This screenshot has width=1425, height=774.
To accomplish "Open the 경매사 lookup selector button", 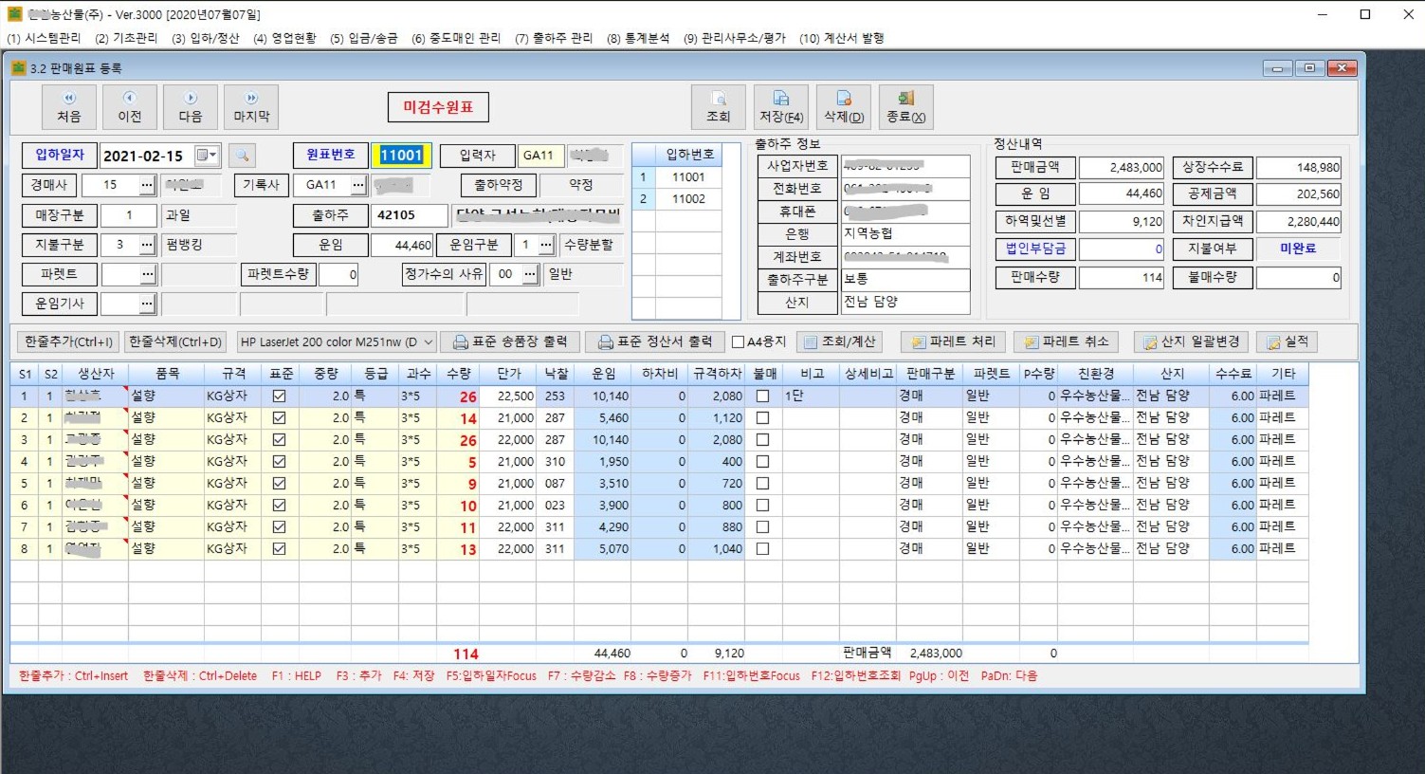I will click(146, 185).
